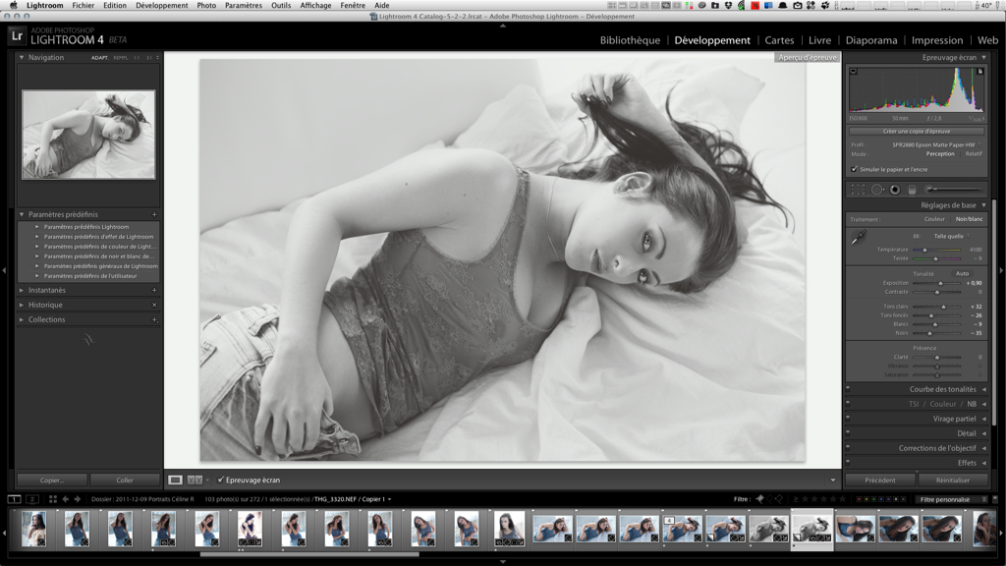
Task: Add a new preset with plus icon
Action: (154, 214)
